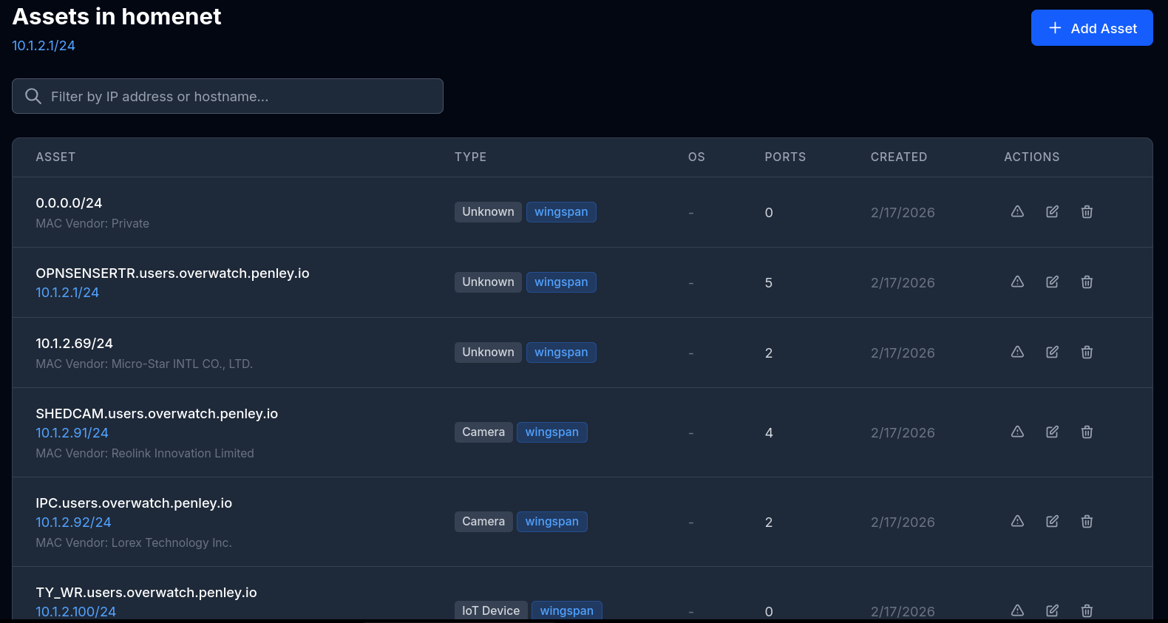Click the PORTS column header
Image resolution: width=1168 pixels, height=623 pixels.
[x=785, y=157]
